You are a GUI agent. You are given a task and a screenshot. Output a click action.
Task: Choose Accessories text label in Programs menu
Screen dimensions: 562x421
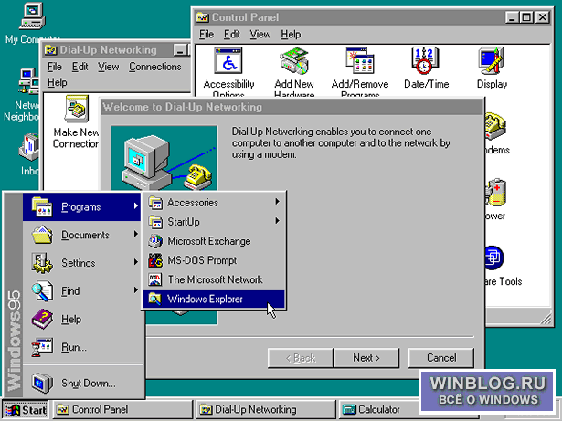click(193, 203)
